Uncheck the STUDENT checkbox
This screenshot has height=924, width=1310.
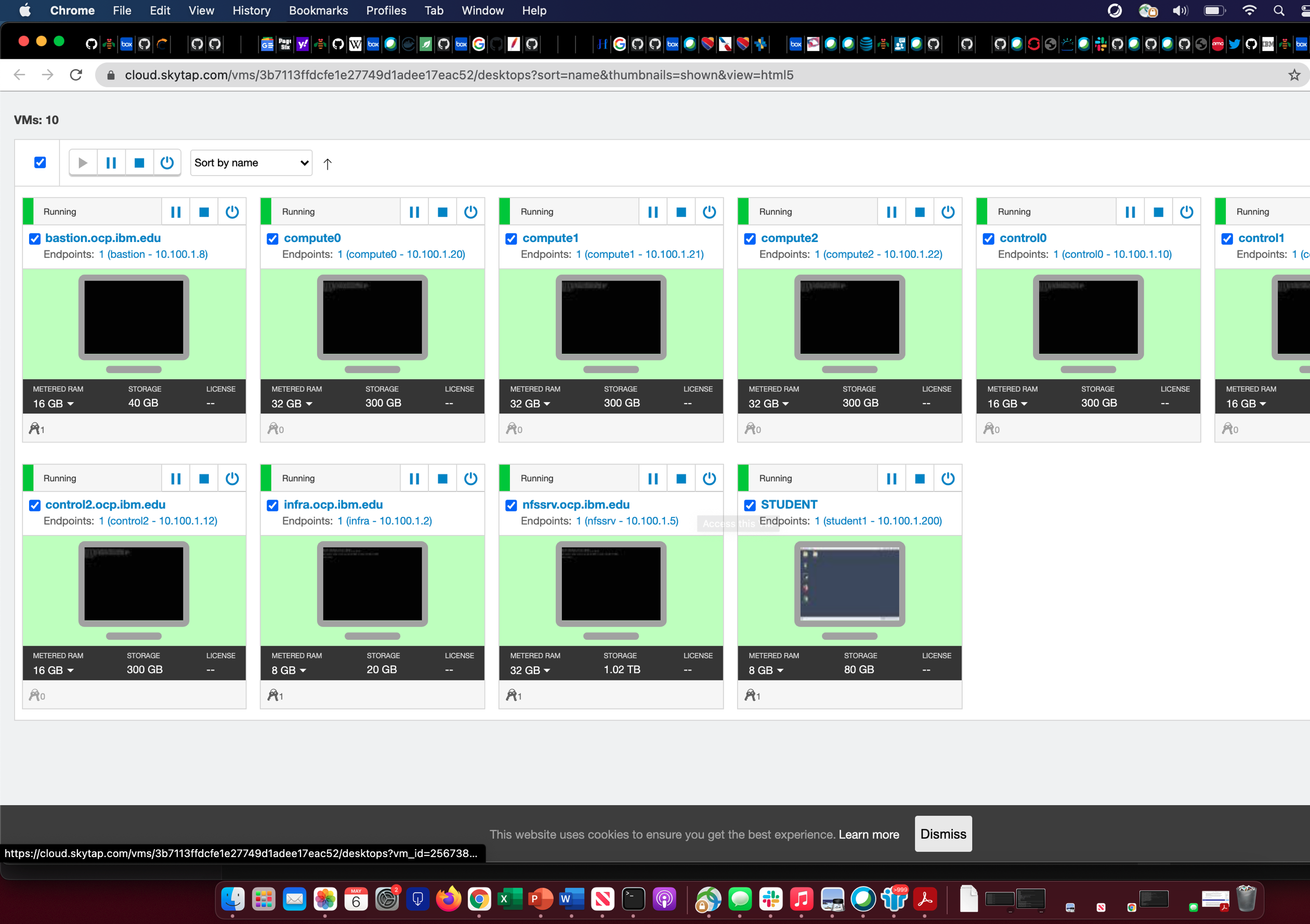(x=750, y=505)
